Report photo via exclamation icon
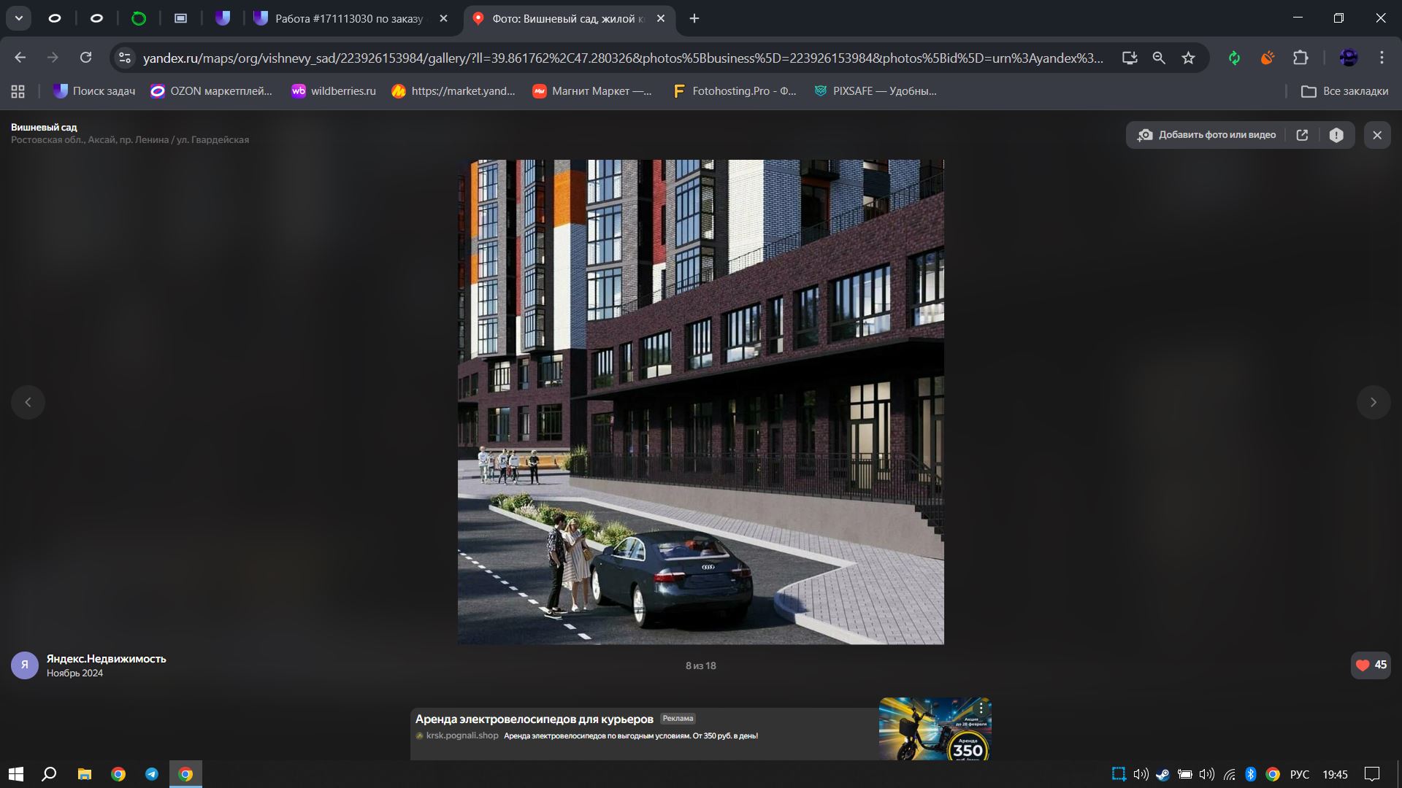This screenshot has height=788, width=1402. [1336, 135]
